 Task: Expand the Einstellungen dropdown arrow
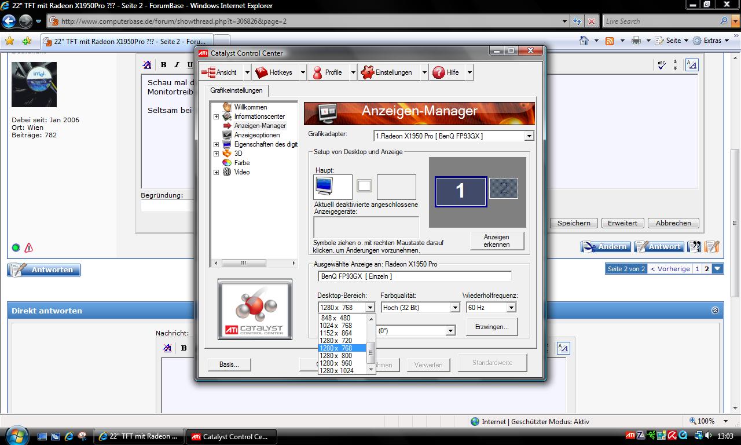pos(424,72)
